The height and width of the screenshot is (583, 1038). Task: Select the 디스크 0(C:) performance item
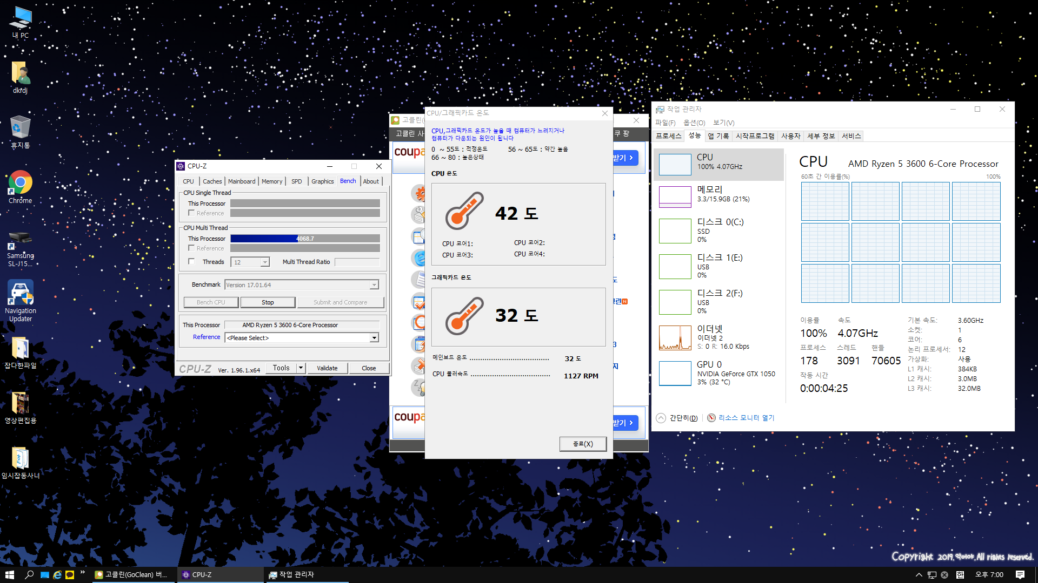[719, 230]
